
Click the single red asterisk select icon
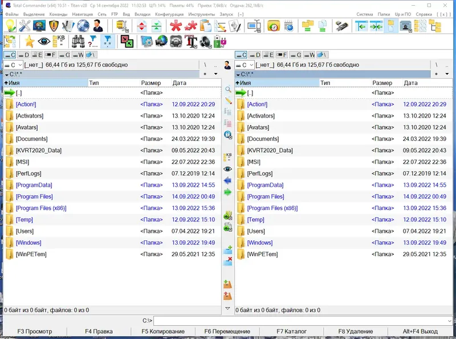click(x=176, y=26)
